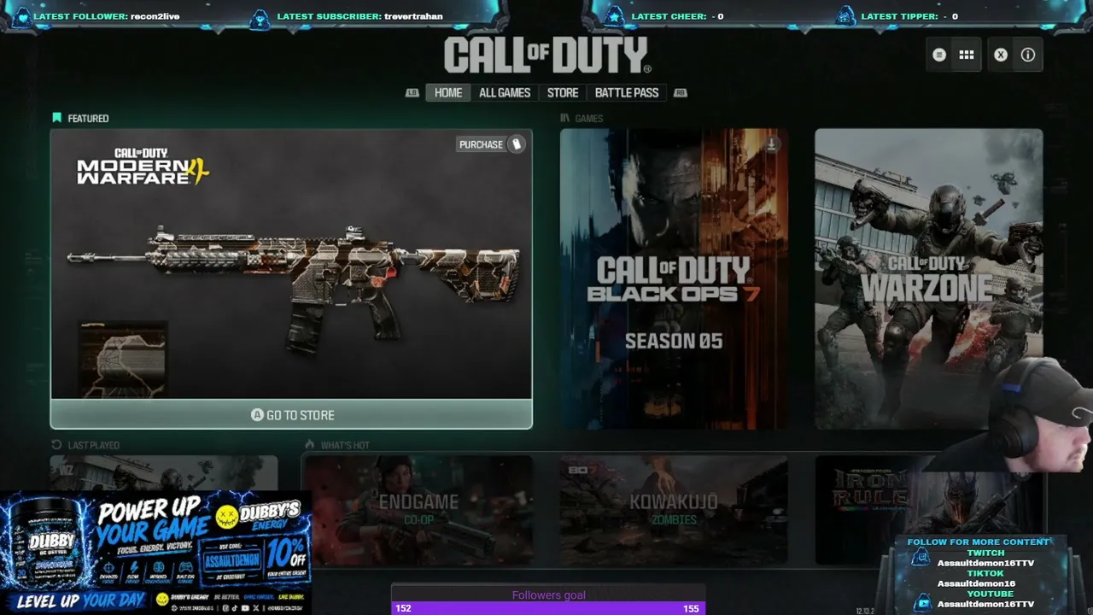Click the YouTube icon in follow panel
This screenshot has height=615, width=1093.
[x=922, y=603]
